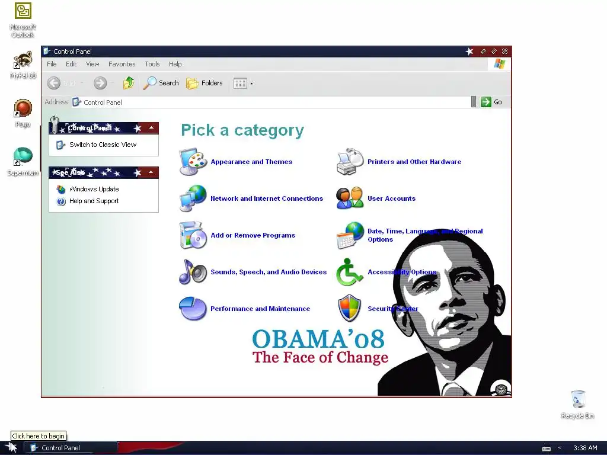Open the Search pane from toolbar
The height and width of the screenshot is (455, 607).
click(161, 83)
